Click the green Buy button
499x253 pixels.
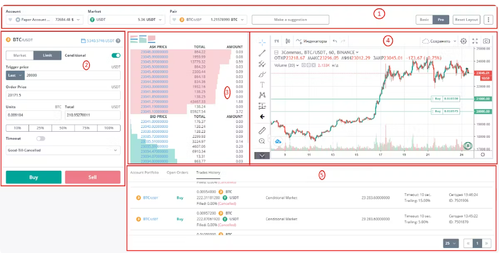pyautogui.click(x=34, y=177)
